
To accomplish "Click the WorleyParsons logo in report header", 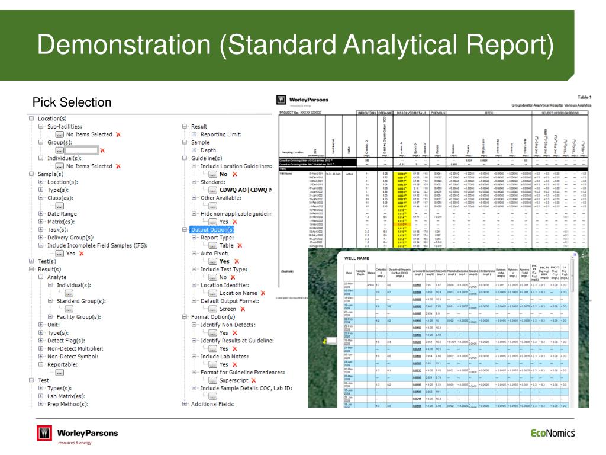I will point(302,100).
